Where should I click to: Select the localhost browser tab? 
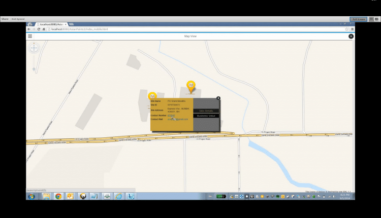51,24
